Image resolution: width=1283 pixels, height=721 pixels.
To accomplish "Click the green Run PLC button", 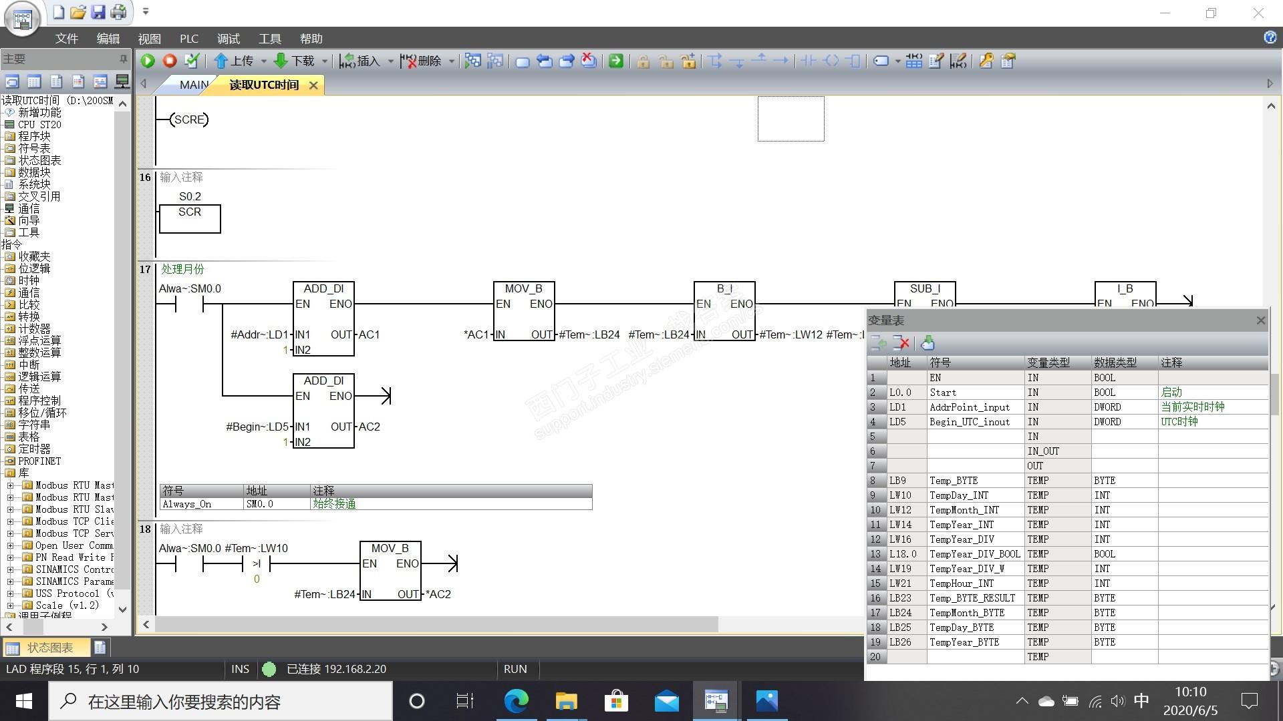I will (x=148, y=61).
